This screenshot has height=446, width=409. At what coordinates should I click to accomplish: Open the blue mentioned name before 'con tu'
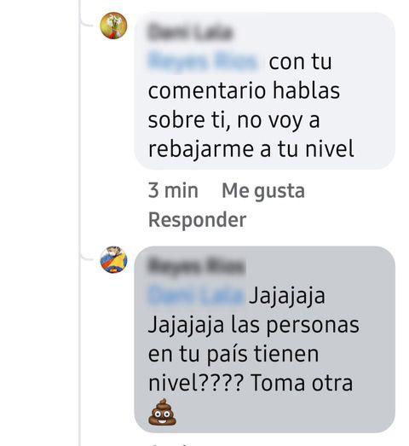[x=203, y=61]
